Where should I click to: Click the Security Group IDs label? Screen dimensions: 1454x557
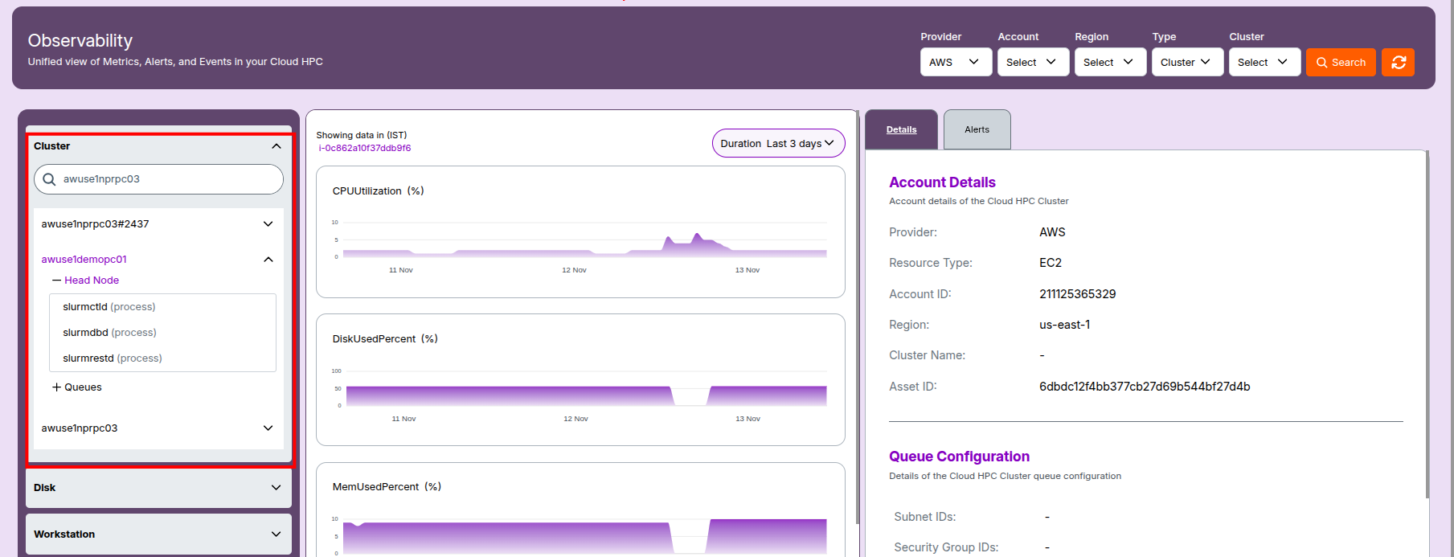pos(946,547)
